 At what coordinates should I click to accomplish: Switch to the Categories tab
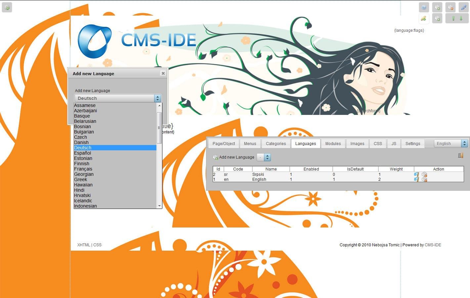(x=276, y=143)
